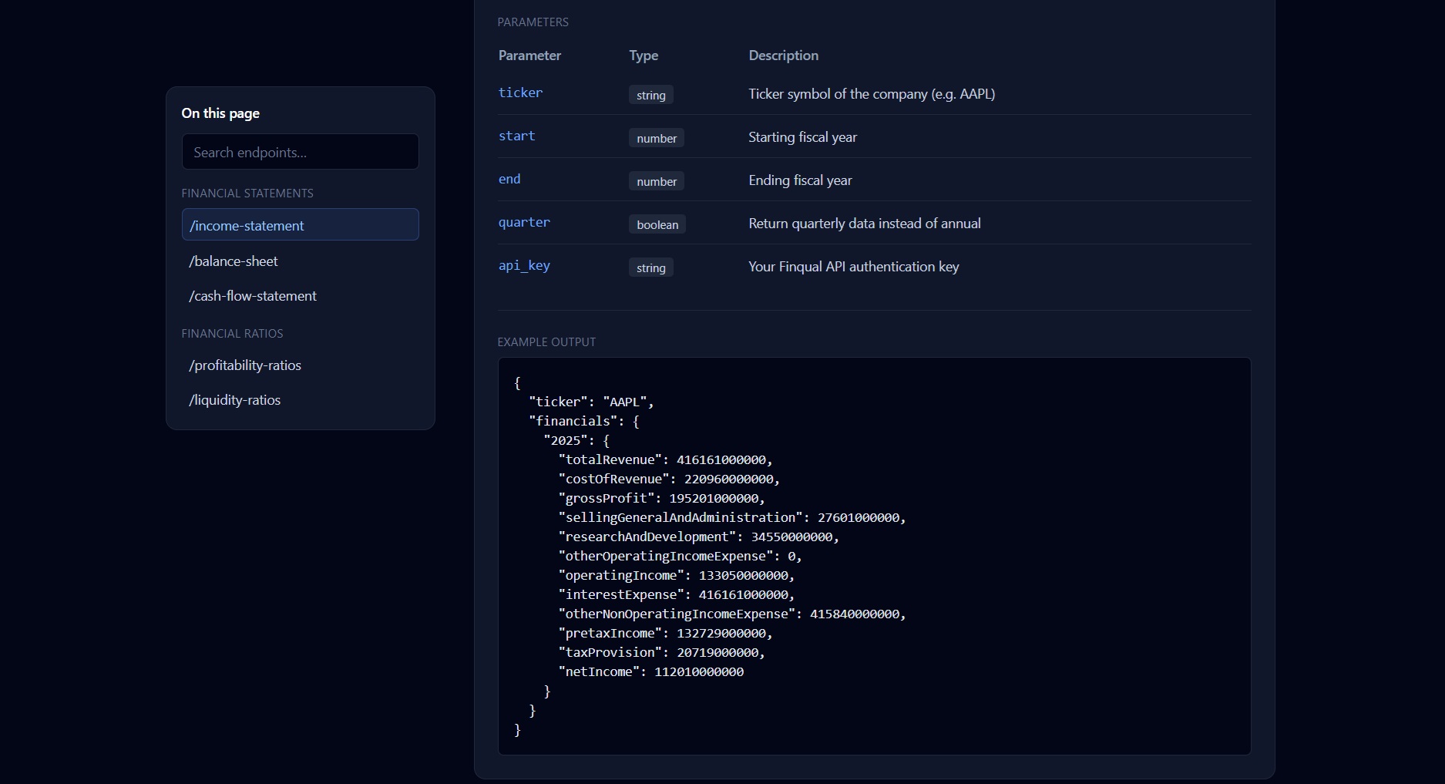Click the string type badge for ticker

click(x=650, y=95)
